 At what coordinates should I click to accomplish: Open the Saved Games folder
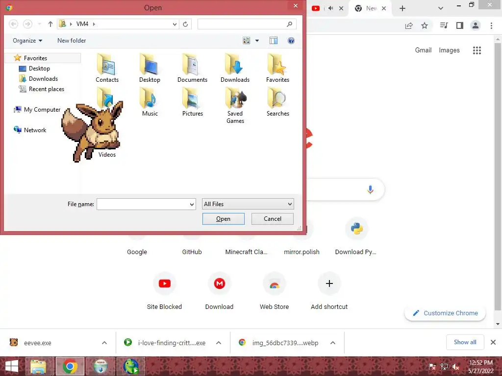(235, 106)
